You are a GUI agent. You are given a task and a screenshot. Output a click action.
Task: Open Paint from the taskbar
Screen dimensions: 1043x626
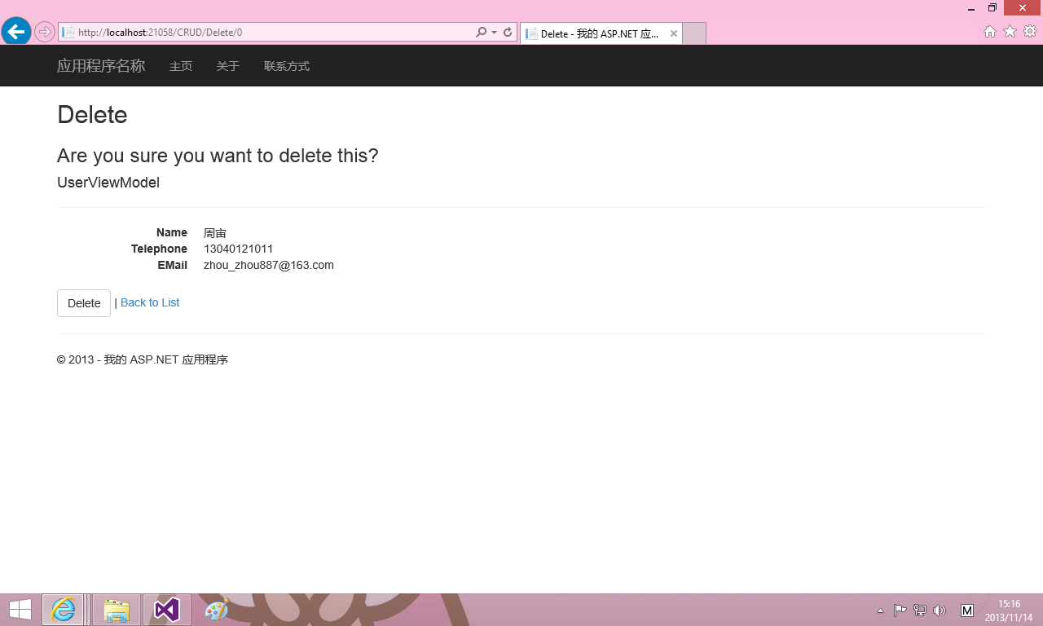pyautogui.click(x=217, y=610)
